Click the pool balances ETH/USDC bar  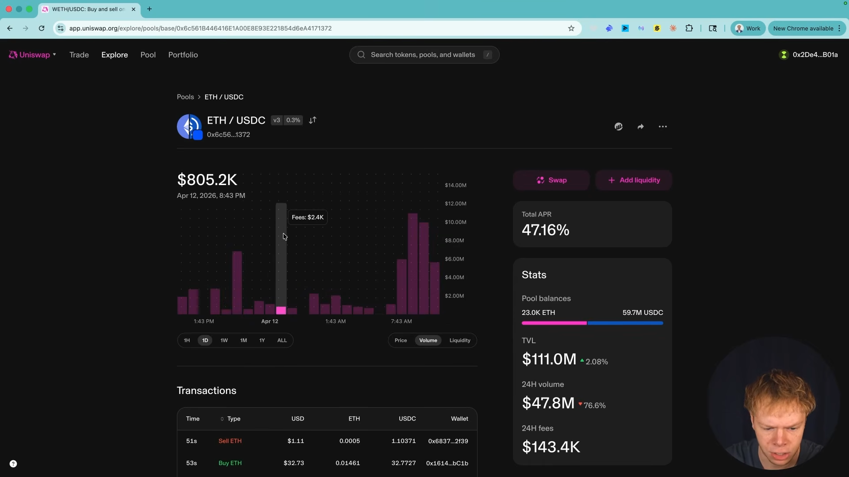tap(593, 323)
